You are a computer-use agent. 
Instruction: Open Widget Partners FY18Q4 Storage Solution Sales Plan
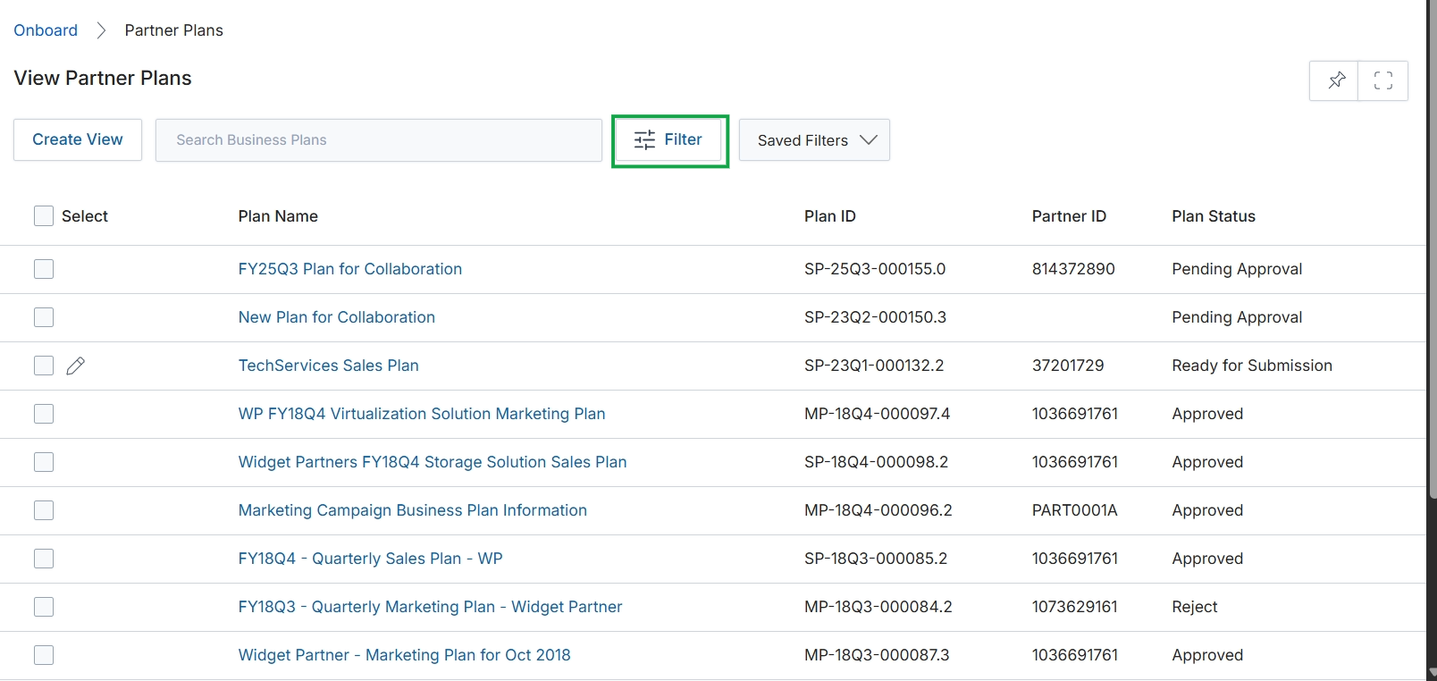click(433, 462)
